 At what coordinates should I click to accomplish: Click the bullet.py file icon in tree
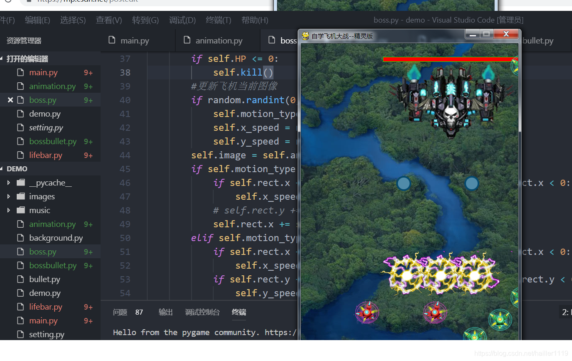tap(20, 279)
